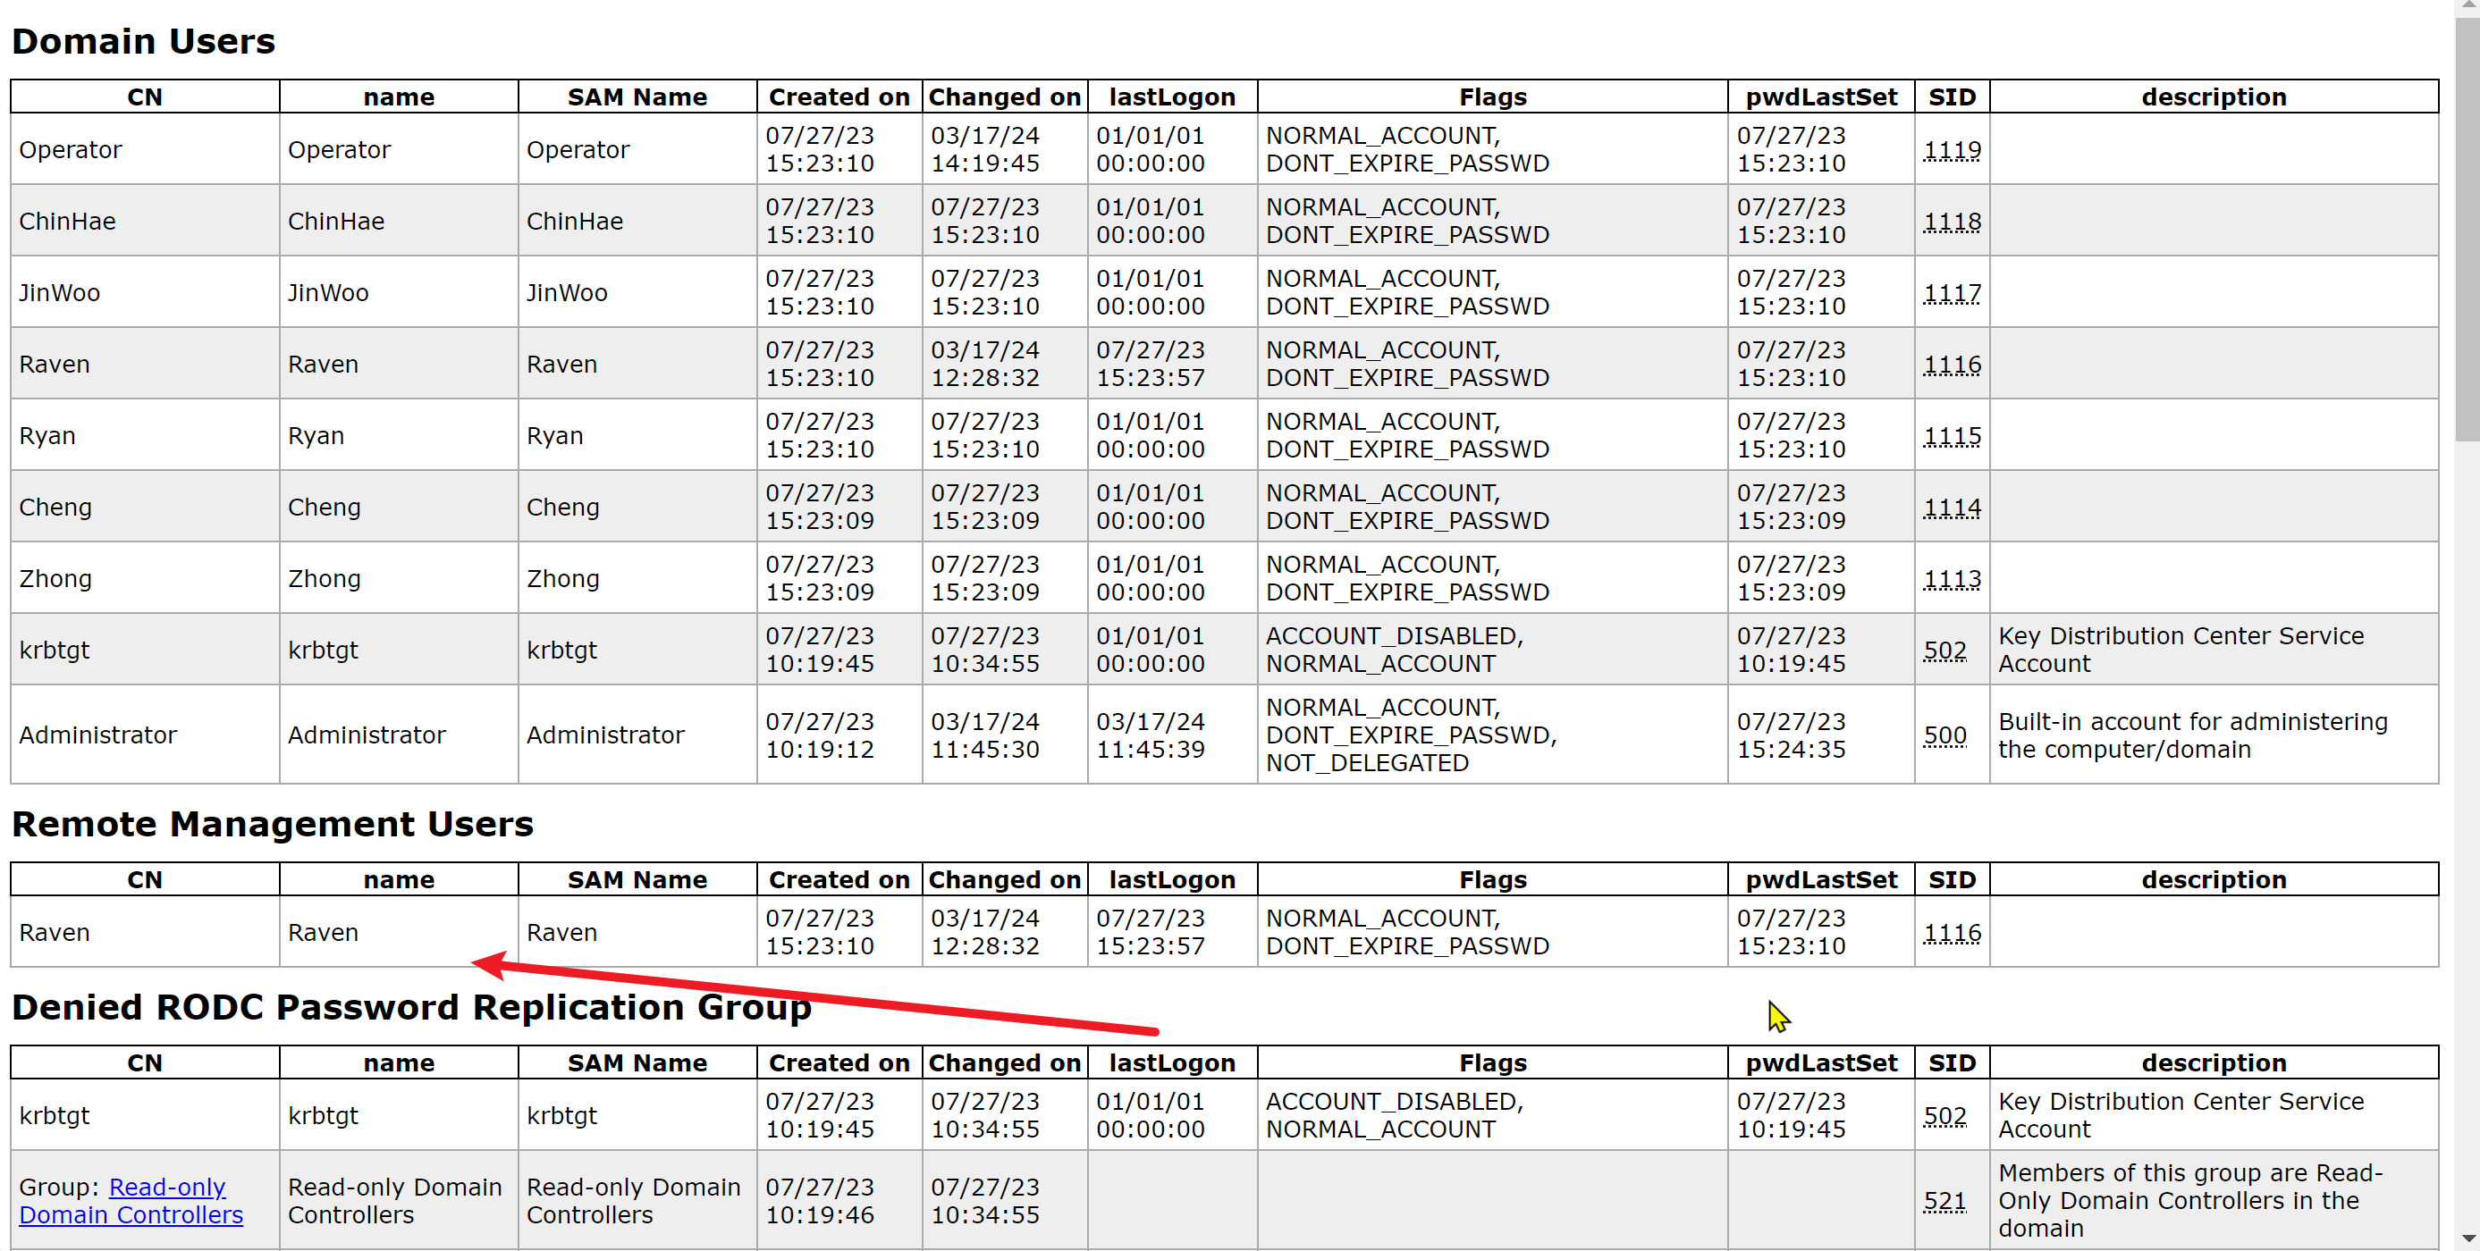Click SID 521 in the Read-only Domain Controllers row
Viewport: 2480px width, 1251px height.
click(1944, 1200)
